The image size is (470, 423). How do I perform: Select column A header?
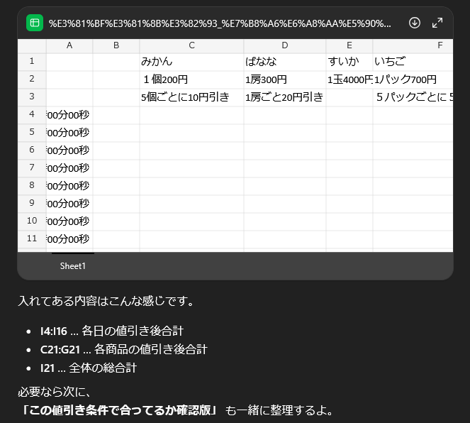click(x=69, y=45)
